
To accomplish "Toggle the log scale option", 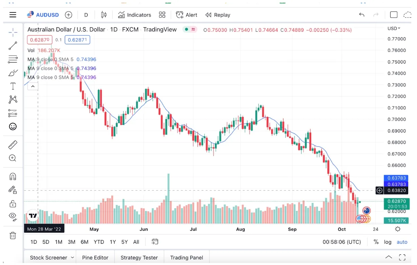I will 388,242.
